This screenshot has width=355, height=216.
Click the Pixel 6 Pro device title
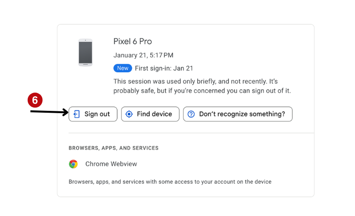(132, 41)
